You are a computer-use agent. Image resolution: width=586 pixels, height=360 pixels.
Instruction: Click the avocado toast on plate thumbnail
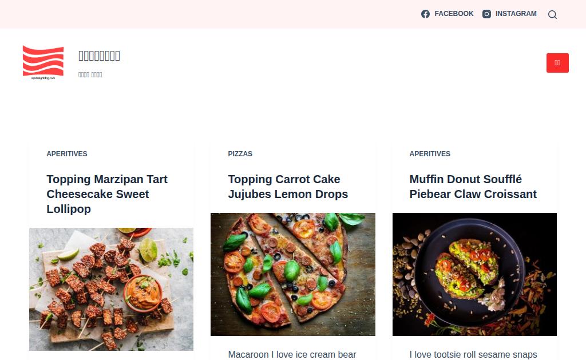click(474, 274)
